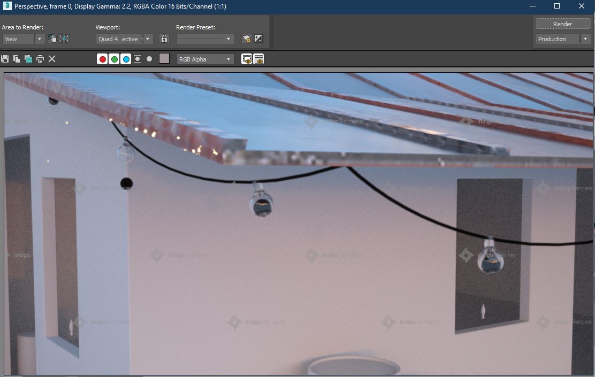Enable the display alpha channel button
The height and width of the screenshot is (377, 595).
(x=138, y=59)
